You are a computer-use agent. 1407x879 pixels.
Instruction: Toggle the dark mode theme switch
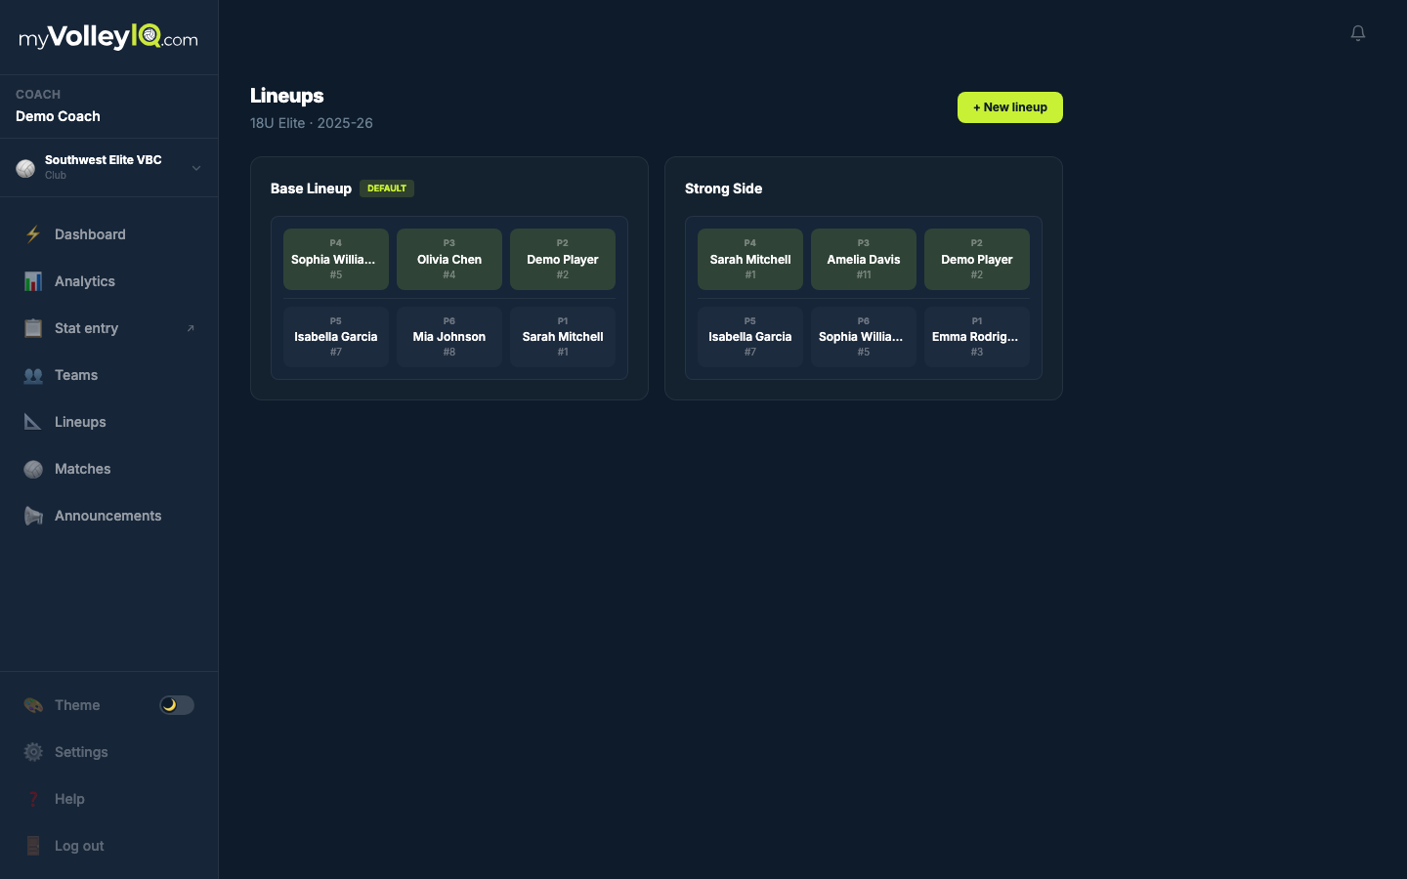pos(177,705)
